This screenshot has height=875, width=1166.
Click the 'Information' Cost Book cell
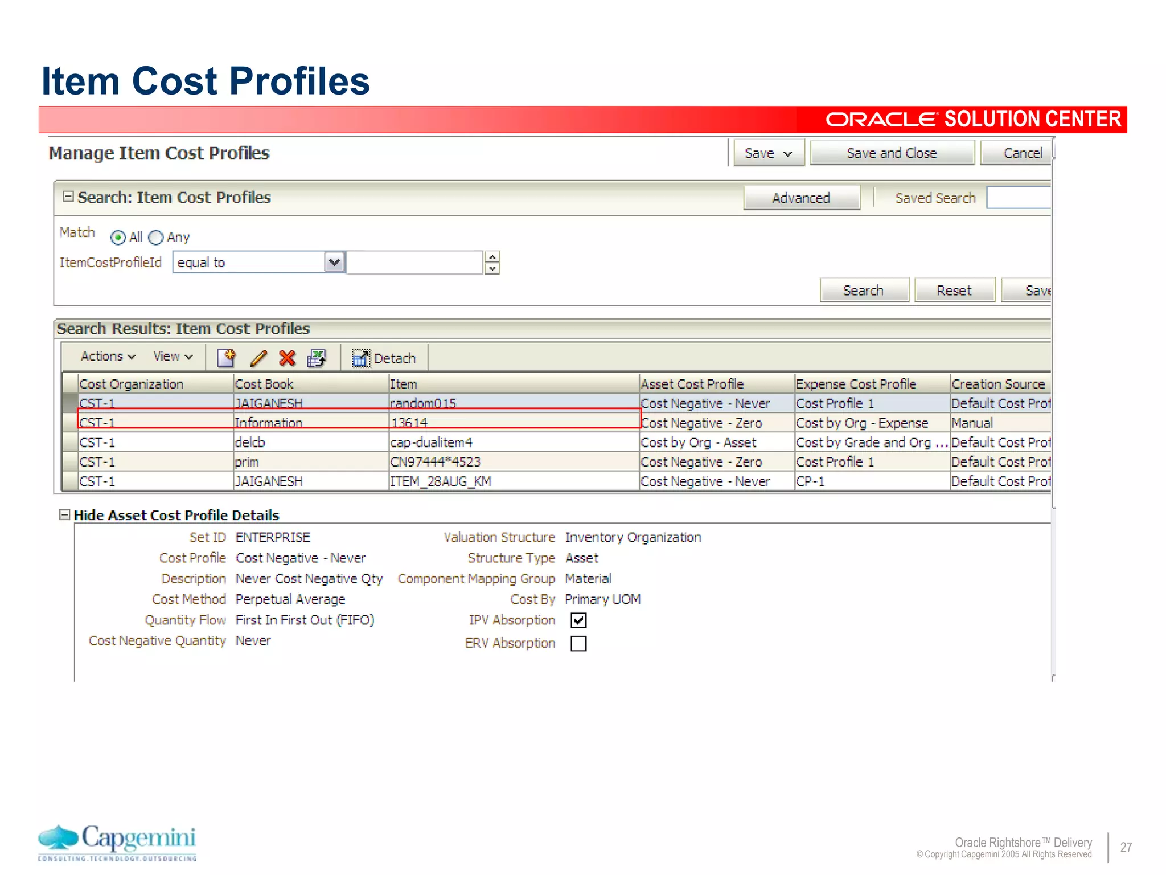click(x=311, y=423)
